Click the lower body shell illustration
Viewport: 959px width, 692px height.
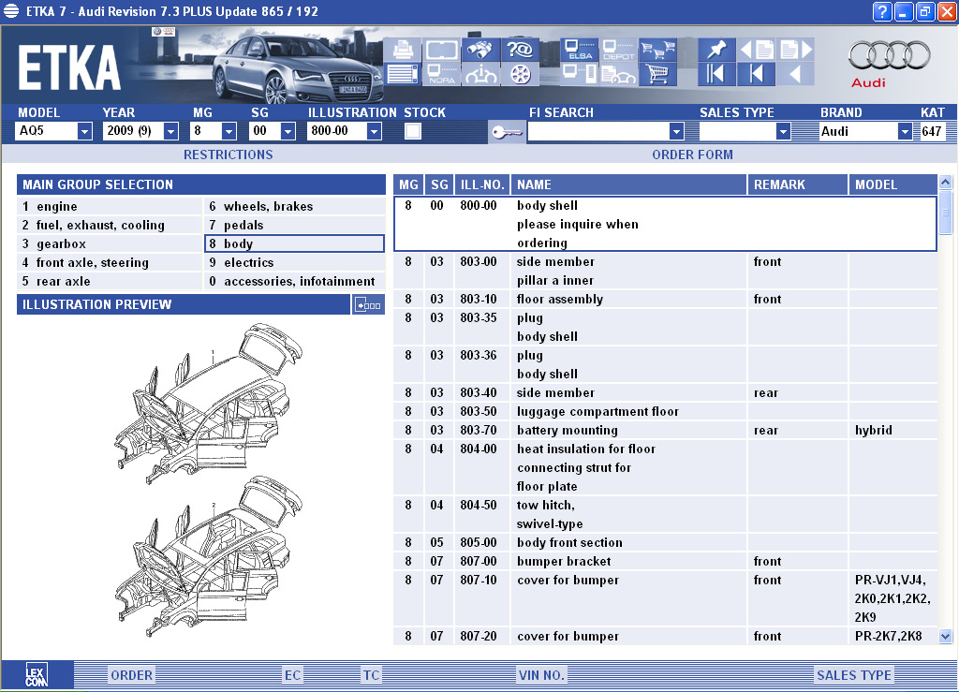(x=209, y=557)
